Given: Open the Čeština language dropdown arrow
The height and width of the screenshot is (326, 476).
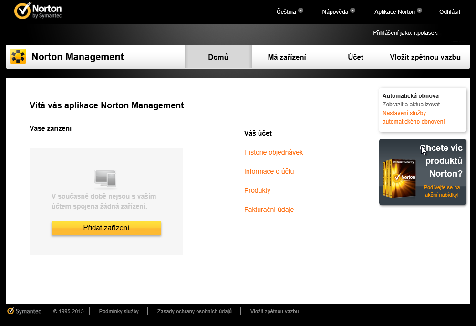Looking at the screenshot, I should tap(300, 11).
